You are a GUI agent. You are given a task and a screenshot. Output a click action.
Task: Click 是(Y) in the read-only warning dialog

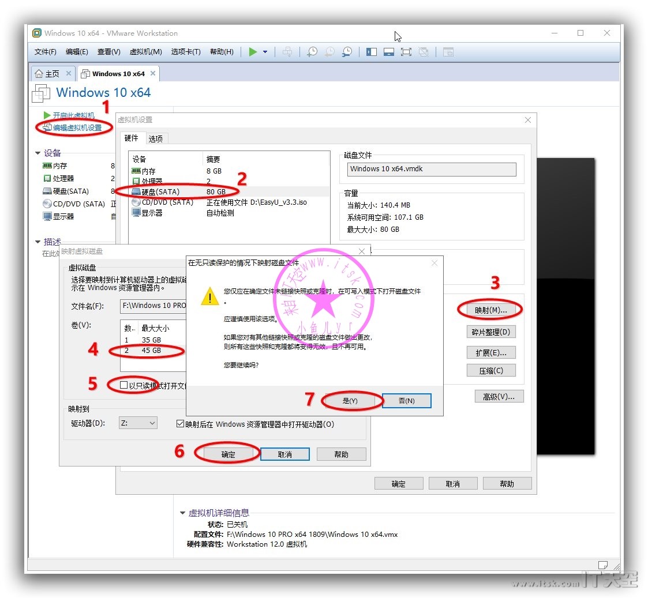coord(350,401)
